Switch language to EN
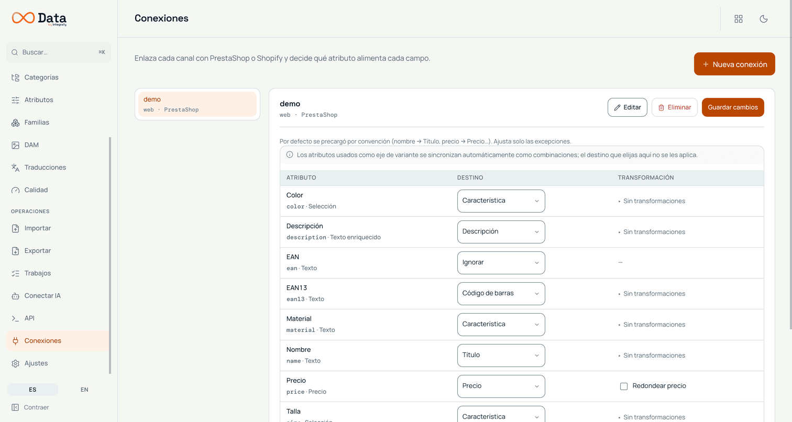The height and width of the screenshot is (422, 792). point(84,390)
